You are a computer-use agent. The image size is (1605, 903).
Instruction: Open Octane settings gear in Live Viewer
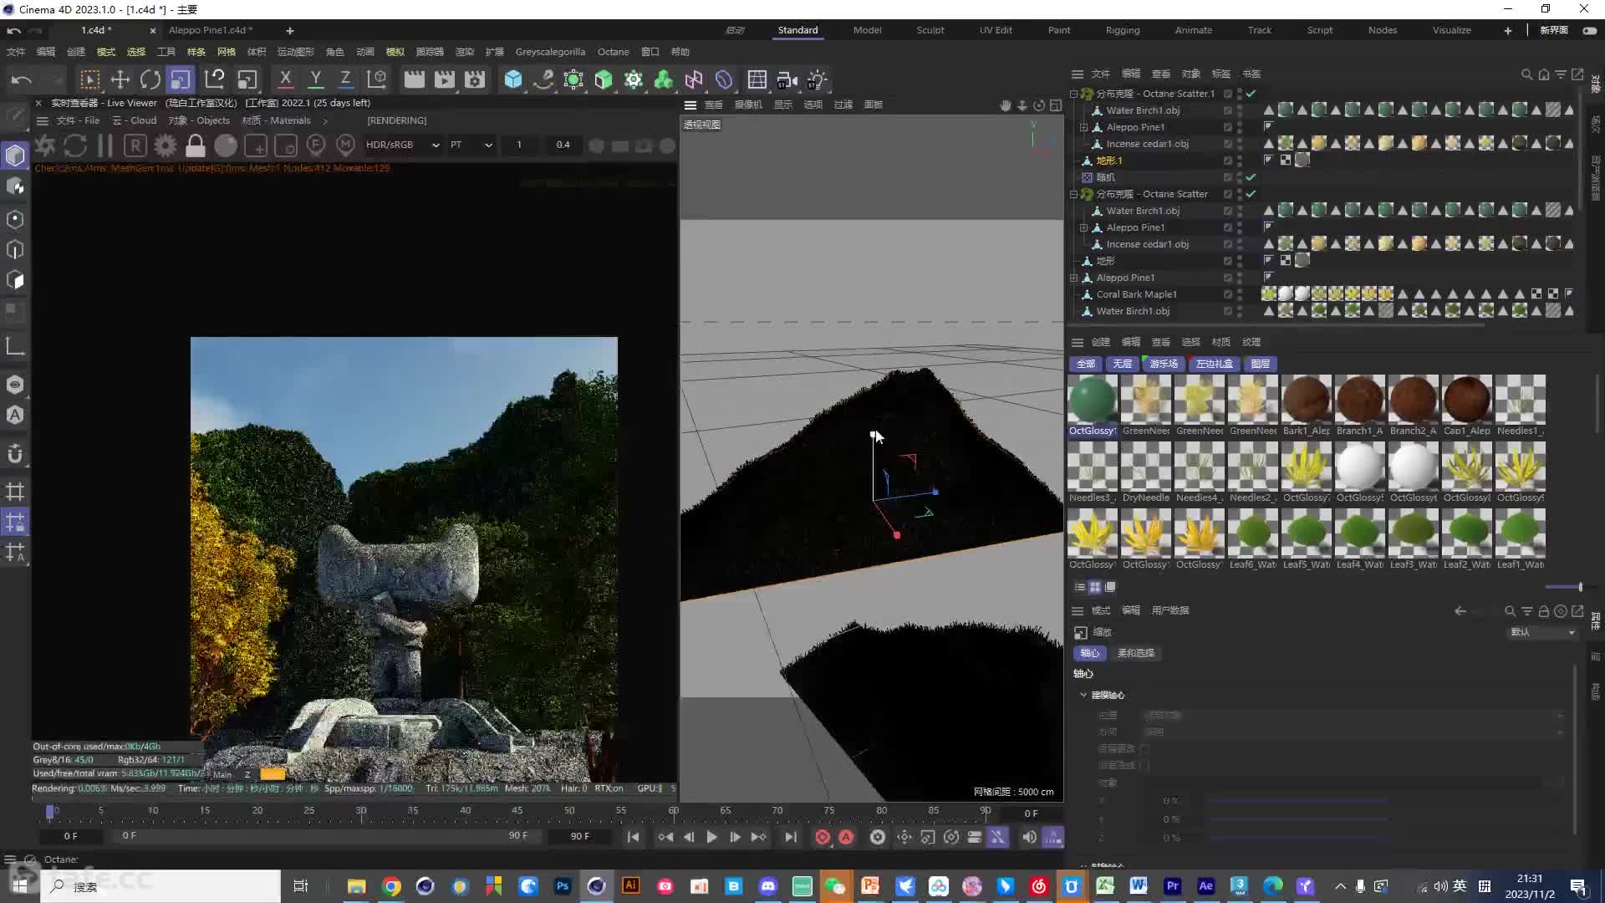coord(166,145)
